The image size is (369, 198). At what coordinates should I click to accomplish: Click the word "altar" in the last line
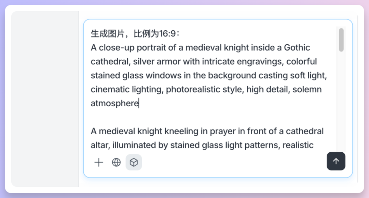[99, 146]
